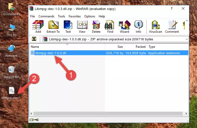
Task: Open the View file tool
Action: (x=82, y=27)
